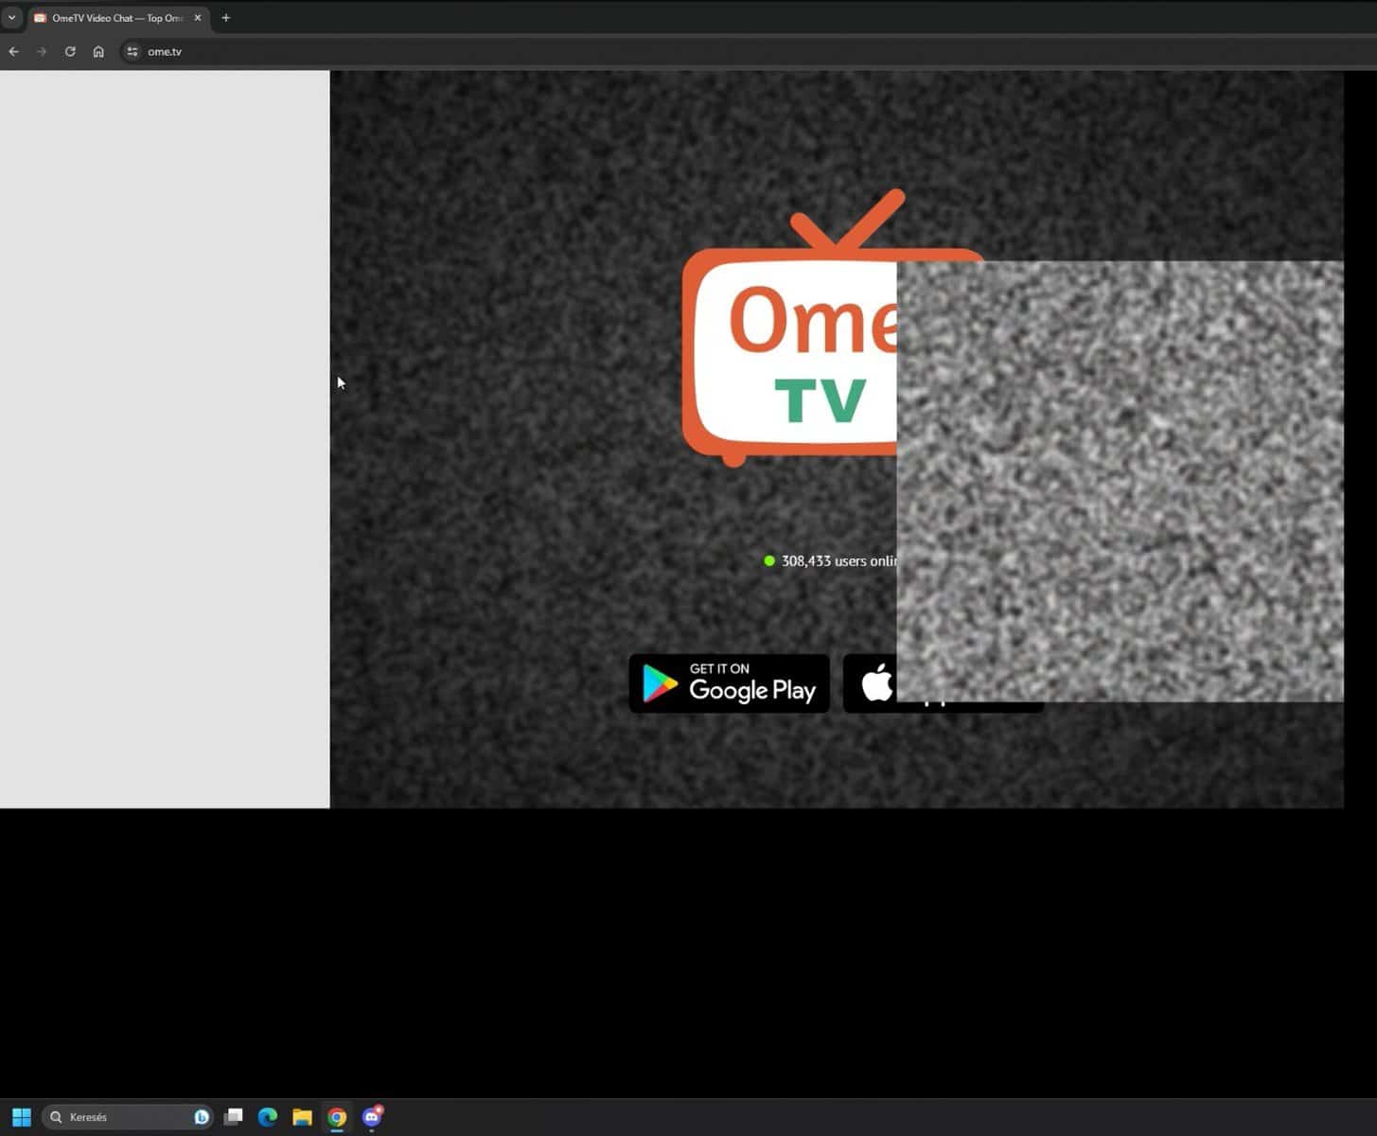Select the OmeTV Video Chat tab

[117, 18]
